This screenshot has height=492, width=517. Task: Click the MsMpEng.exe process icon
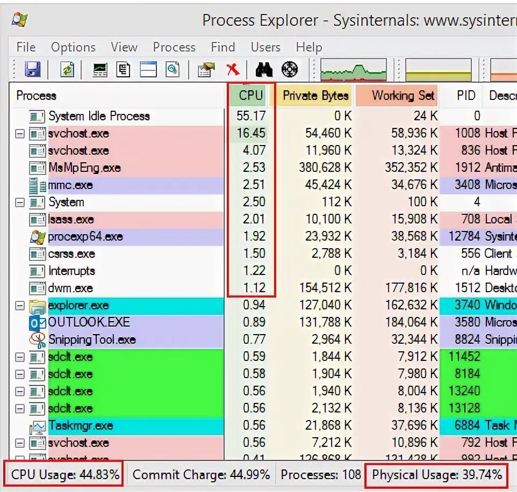(x=37, y=168)
